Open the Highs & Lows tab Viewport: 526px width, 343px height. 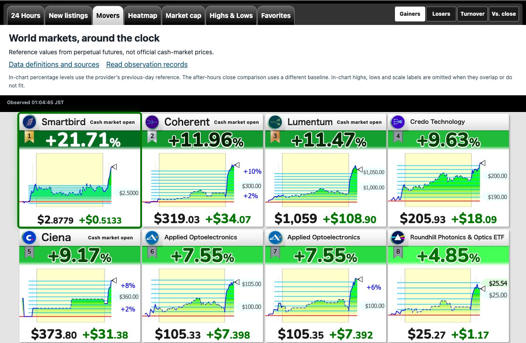(x=231, y=16)
